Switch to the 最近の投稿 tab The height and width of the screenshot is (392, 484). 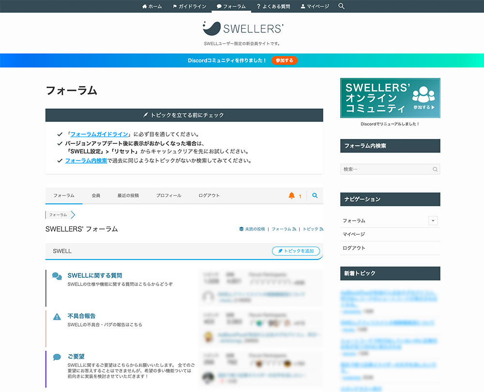click(x=128, y=196)
